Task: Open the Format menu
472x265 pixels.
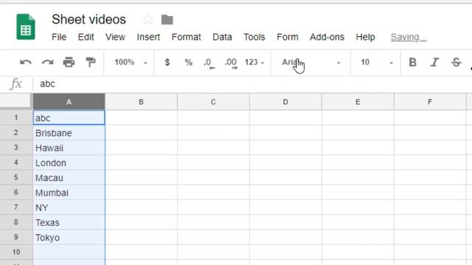Action: [186, 37]
